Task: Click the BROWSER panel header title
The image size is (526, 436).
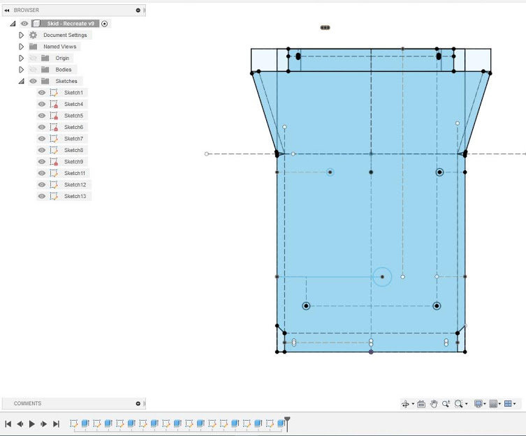Action: 26,10
